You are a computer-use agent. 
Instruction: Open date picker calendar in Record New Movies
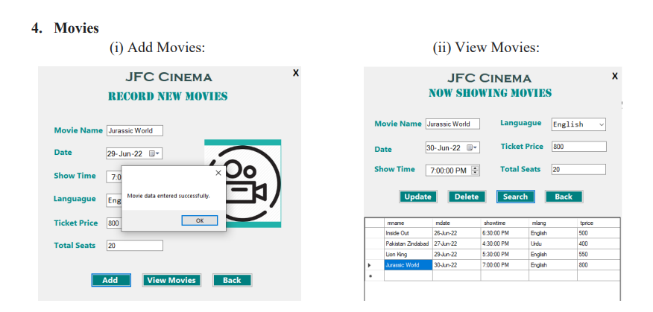point(154,153)
